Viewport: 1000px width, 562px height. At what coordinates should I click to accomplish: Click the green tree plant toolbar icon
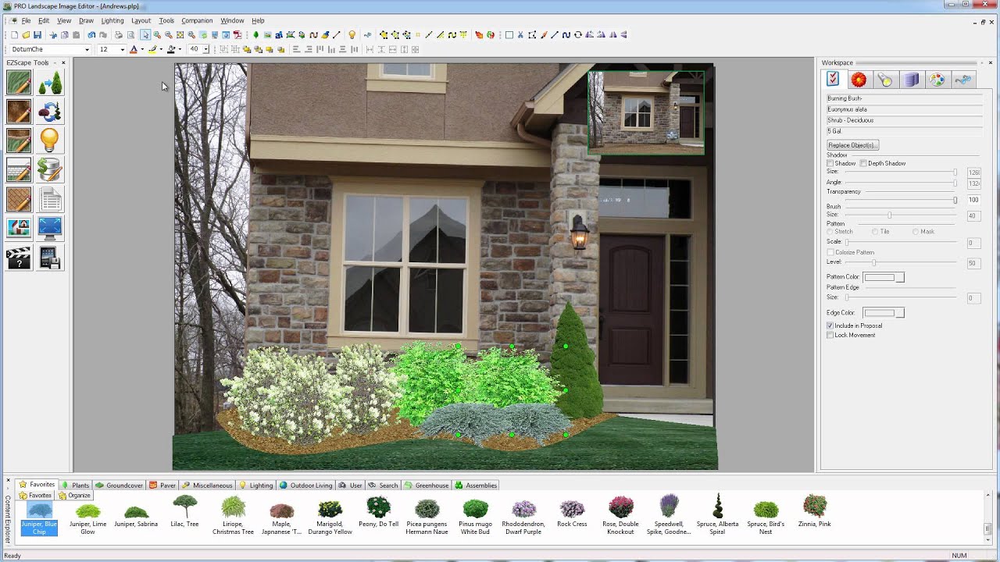(256, 35)
